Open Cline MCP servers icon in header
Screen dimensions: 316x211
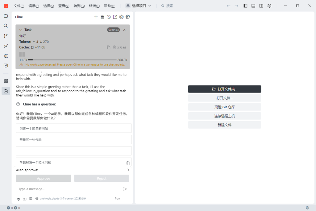point(102,17)
